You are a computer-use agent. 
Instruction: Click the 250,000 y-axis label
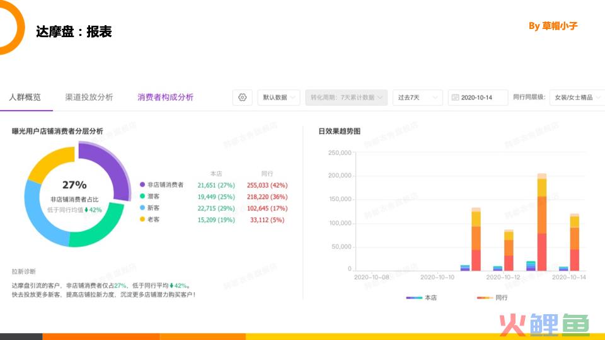point(340,152)
